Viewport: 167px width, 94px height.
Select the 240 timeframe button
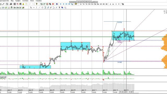(104, 4)
